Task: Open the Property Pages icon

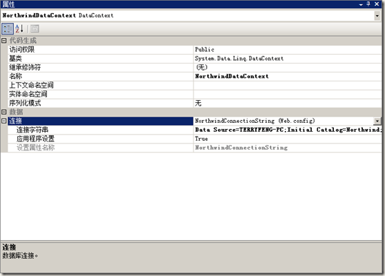Action: 35,29
